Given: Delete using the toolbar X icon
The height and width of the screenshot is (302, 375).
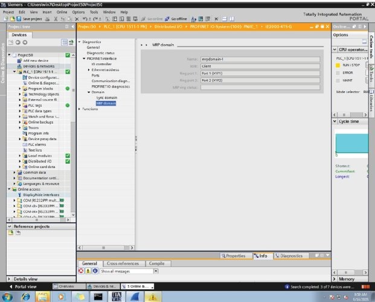Looking at the screenshot, I should tap(77, 19).
